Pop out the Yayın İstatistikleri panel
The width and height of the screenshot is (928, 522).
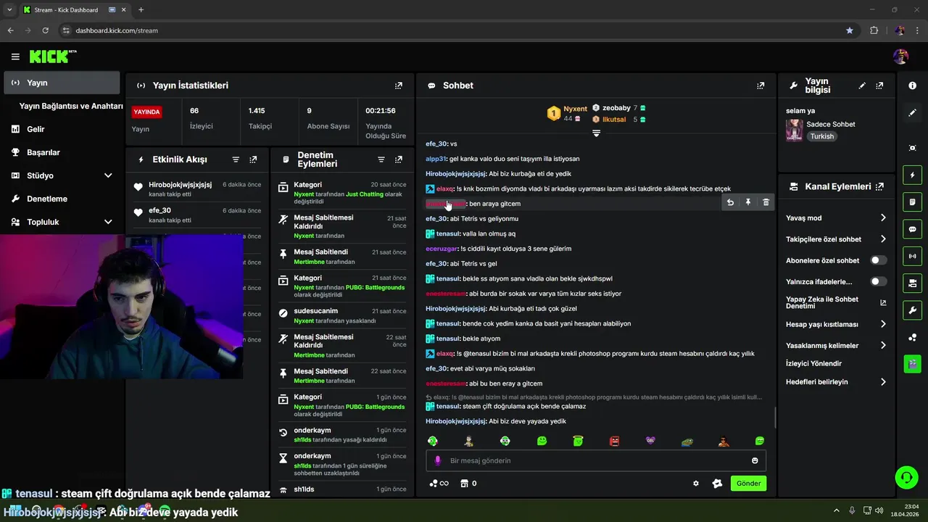(x=398, y=86)
